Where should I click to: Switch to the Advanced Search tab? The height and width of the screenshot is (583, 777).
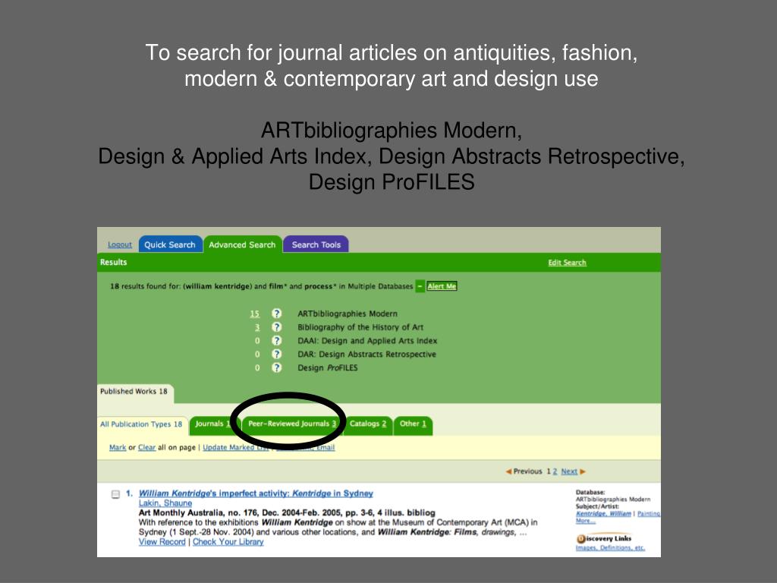[242, 244]
